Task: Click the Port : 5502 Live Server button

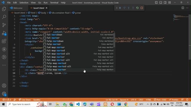Action: (x=160, y=100)
